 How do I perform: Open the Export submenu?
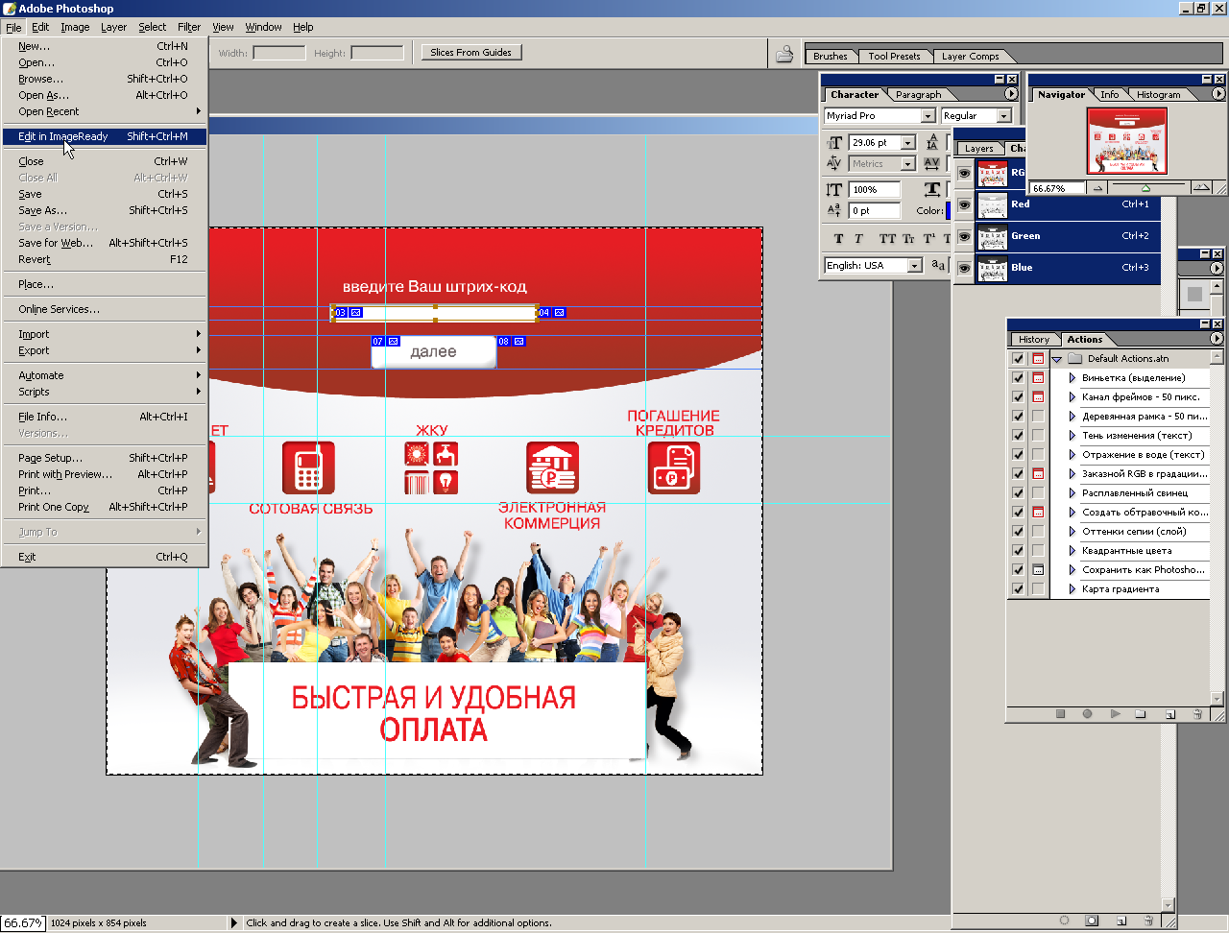[104, 350]
